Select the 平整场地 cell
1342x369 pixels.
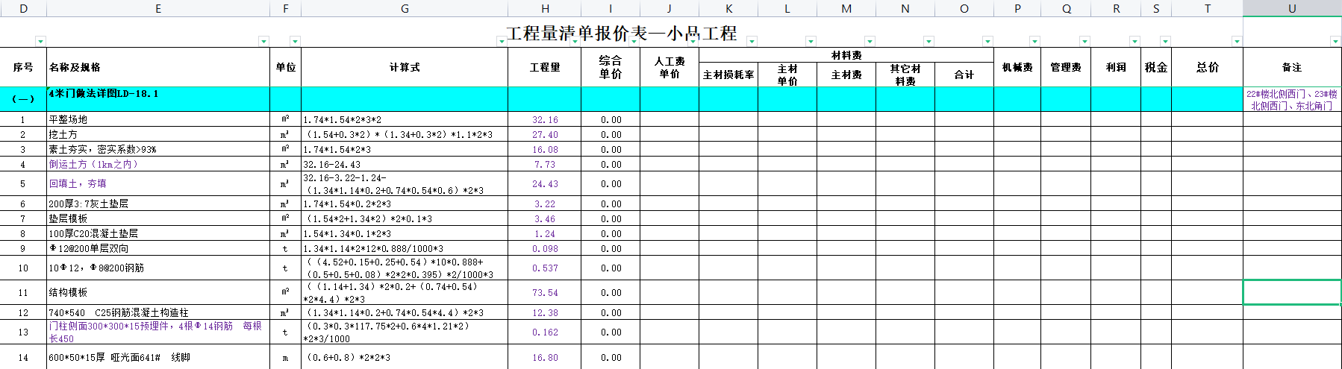[158, 119]
